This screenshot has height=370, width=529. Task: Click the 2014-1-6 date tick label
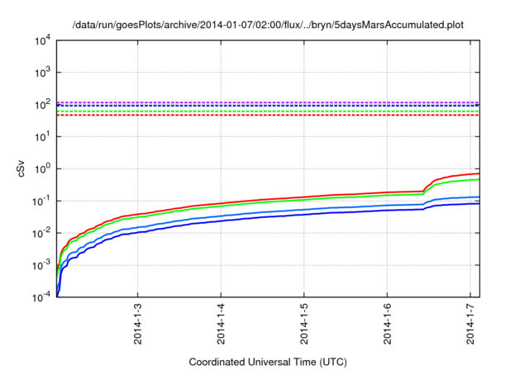388,324
